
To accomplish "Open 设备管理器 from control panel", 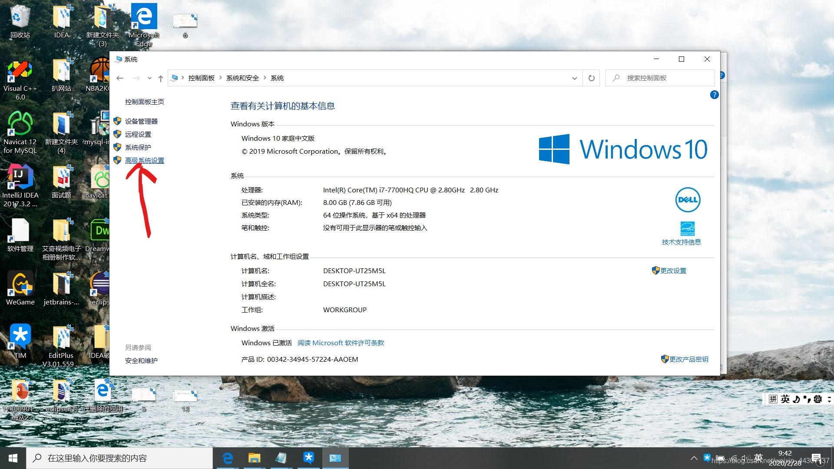I will pyautogui.click(x=142, y=121).
